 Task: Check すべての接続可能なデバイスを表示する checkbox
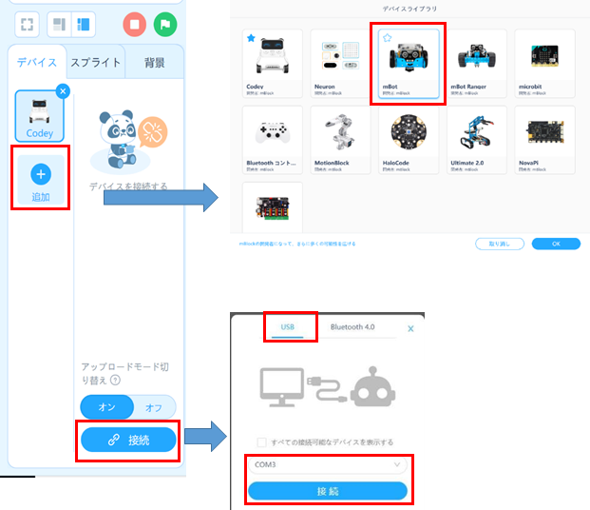[x=261, y=442]
